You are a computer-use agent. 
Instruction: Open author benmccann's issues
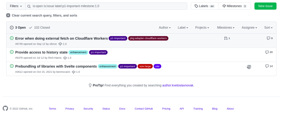(63, 72)
